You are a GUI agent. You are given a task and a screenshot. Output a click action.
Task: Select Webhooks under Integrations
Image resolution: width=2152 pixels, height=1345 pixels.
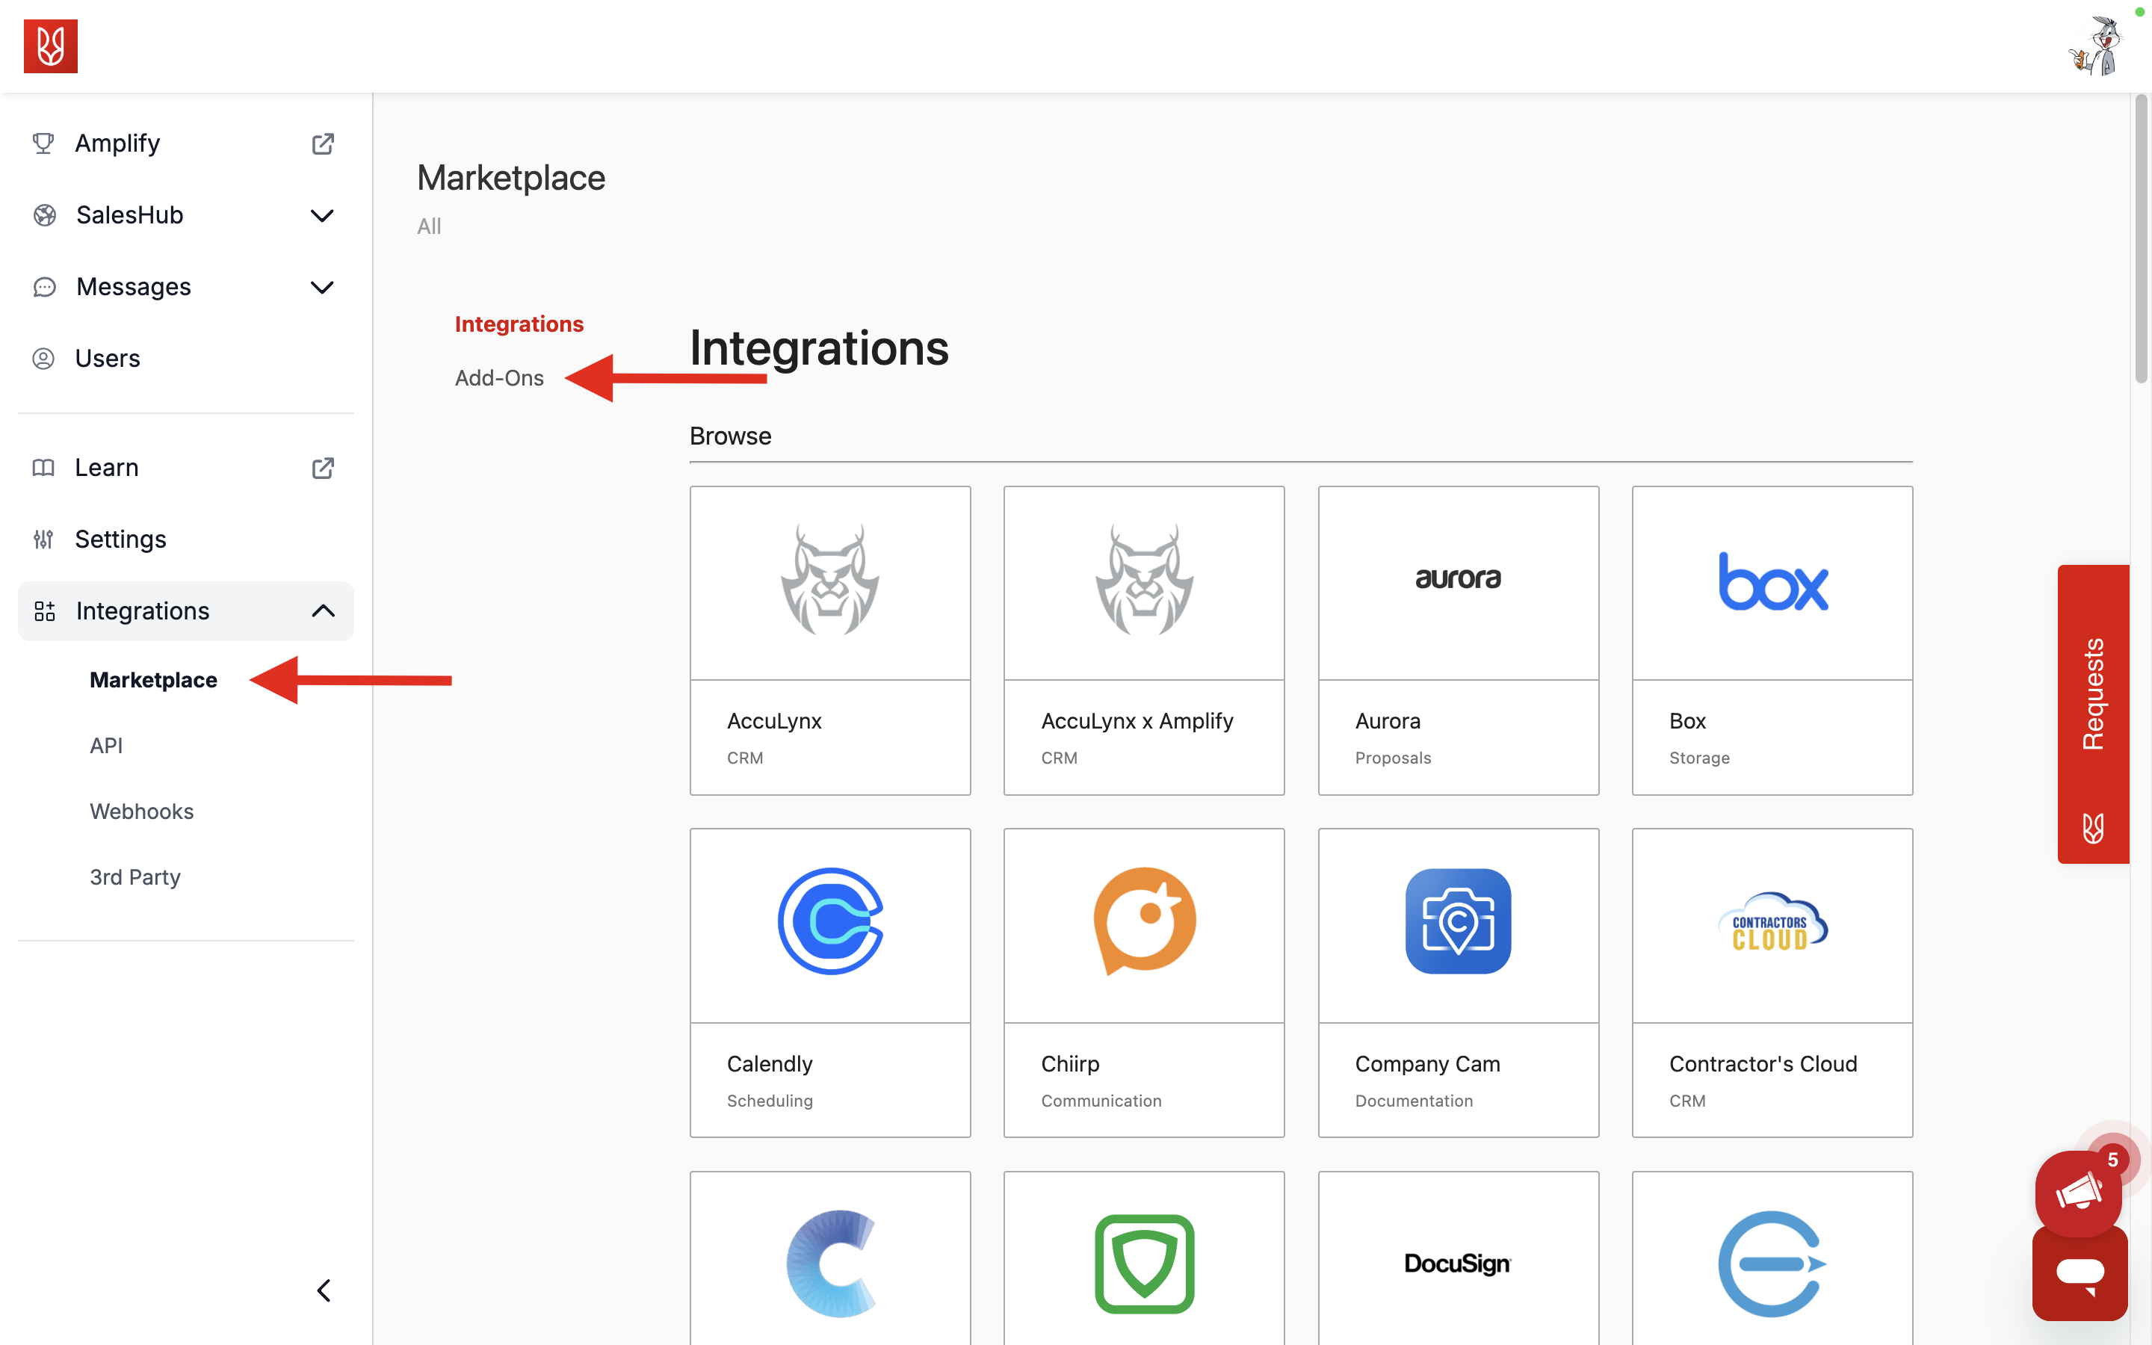click(141, 811)
